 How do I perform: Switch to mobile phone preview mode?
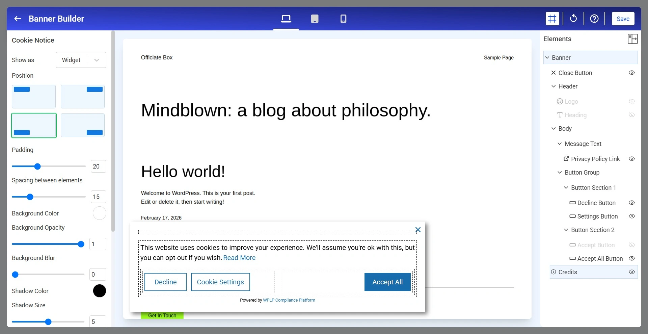343,19
